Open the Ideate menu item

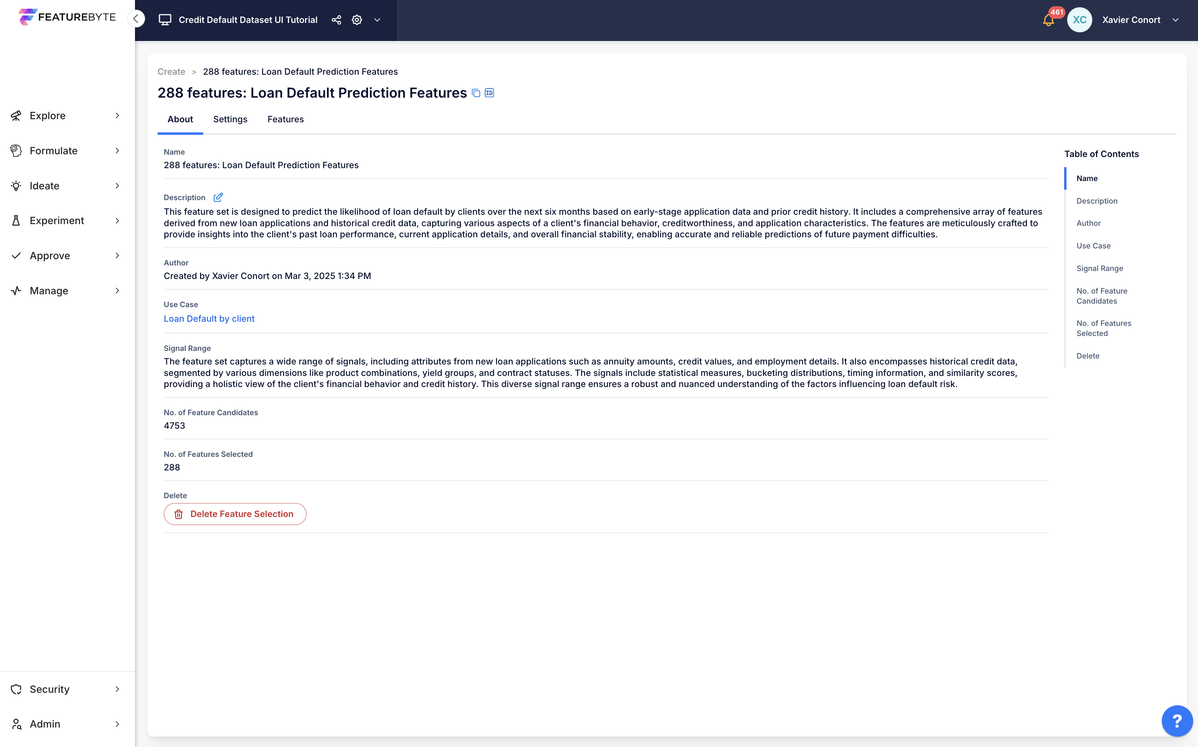[x=67, y=186]
